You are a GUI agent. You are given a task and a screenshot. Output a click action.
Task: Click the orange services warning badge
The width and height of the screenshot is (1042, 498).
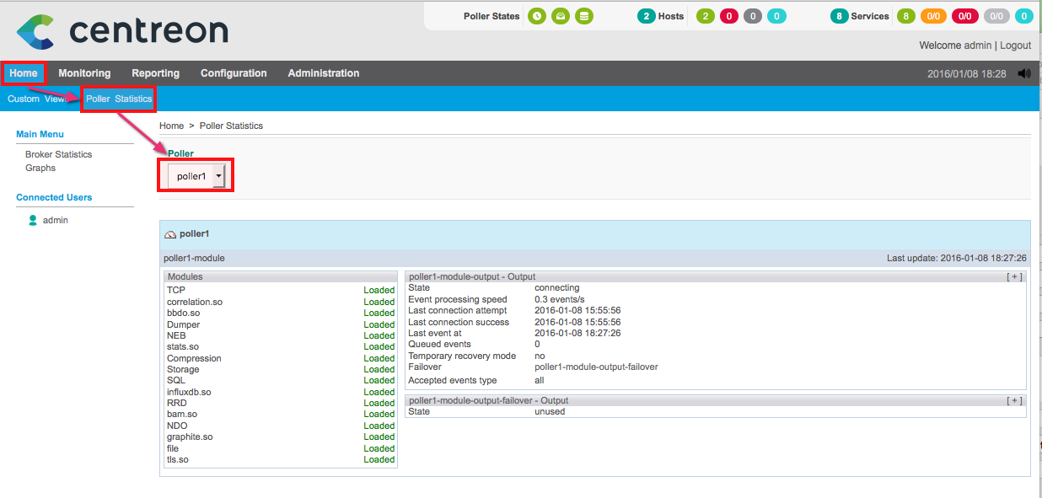click(934, 16)
